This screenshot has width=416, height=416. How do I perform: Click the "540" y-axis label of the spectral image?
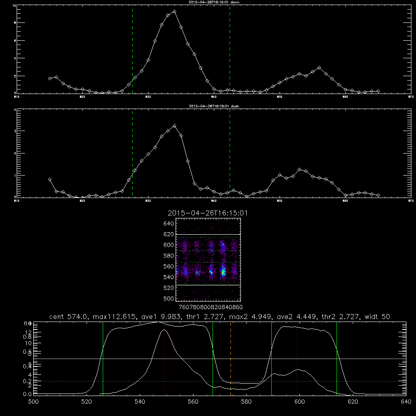click(x=169, y=277)
